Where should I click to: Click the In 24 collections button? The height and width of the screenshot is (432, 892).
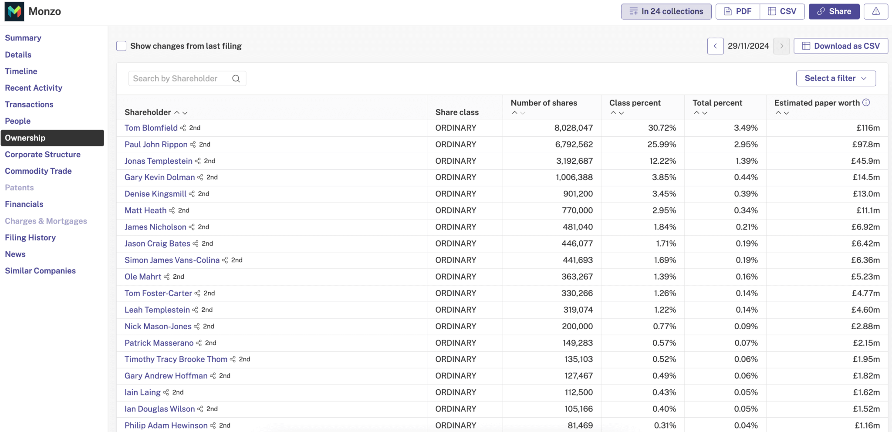coord(666,11)
